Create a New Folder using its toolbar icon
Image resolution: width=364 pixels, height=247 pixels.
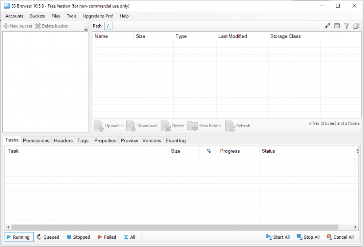(x=192, y=126)
